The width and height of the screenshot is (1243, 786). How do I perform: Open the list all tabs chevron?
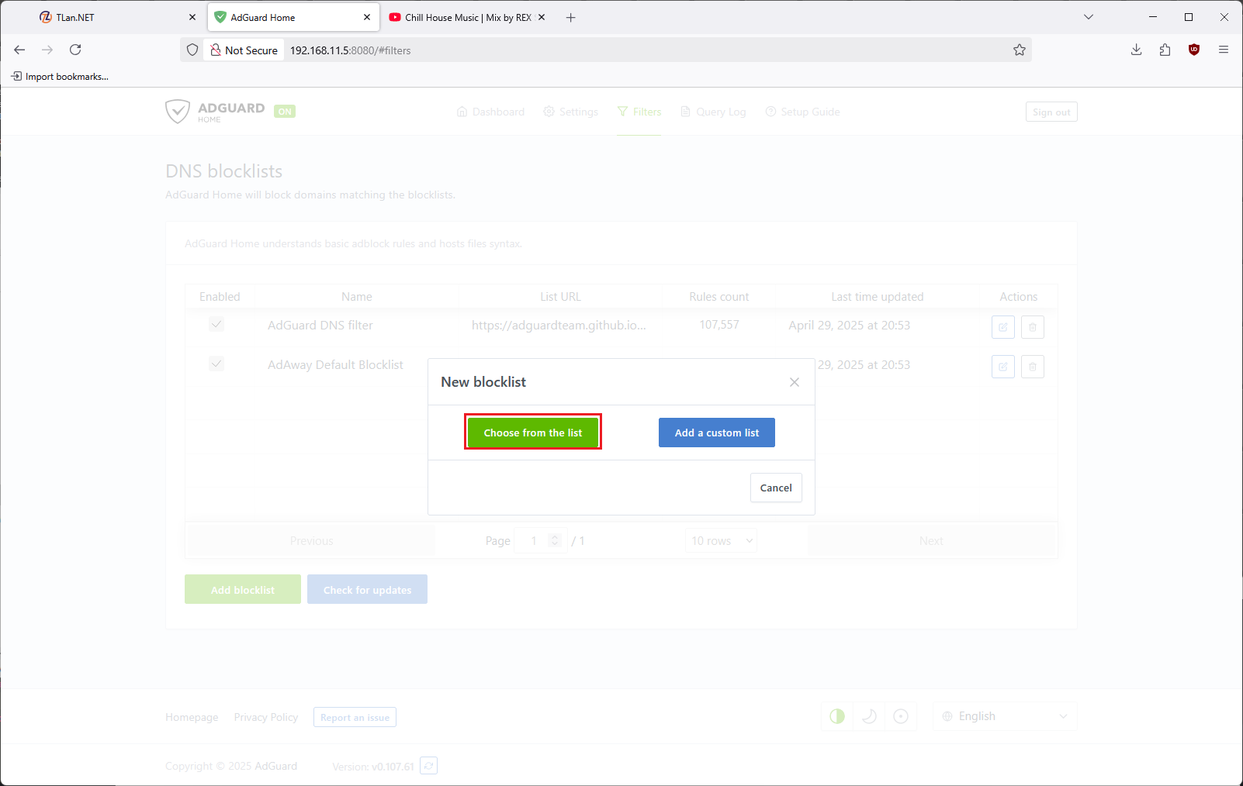coord(1089,17)
